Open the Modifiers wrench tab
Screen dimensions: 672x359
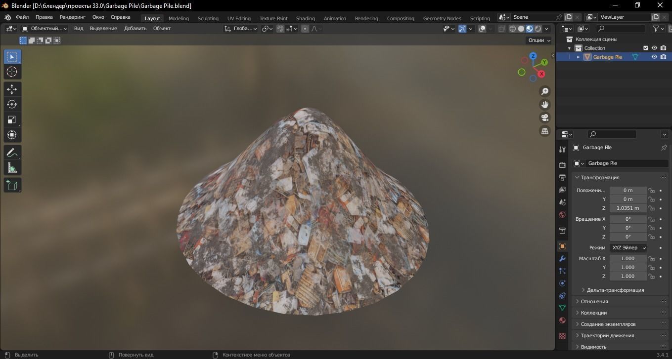point(562,259)
